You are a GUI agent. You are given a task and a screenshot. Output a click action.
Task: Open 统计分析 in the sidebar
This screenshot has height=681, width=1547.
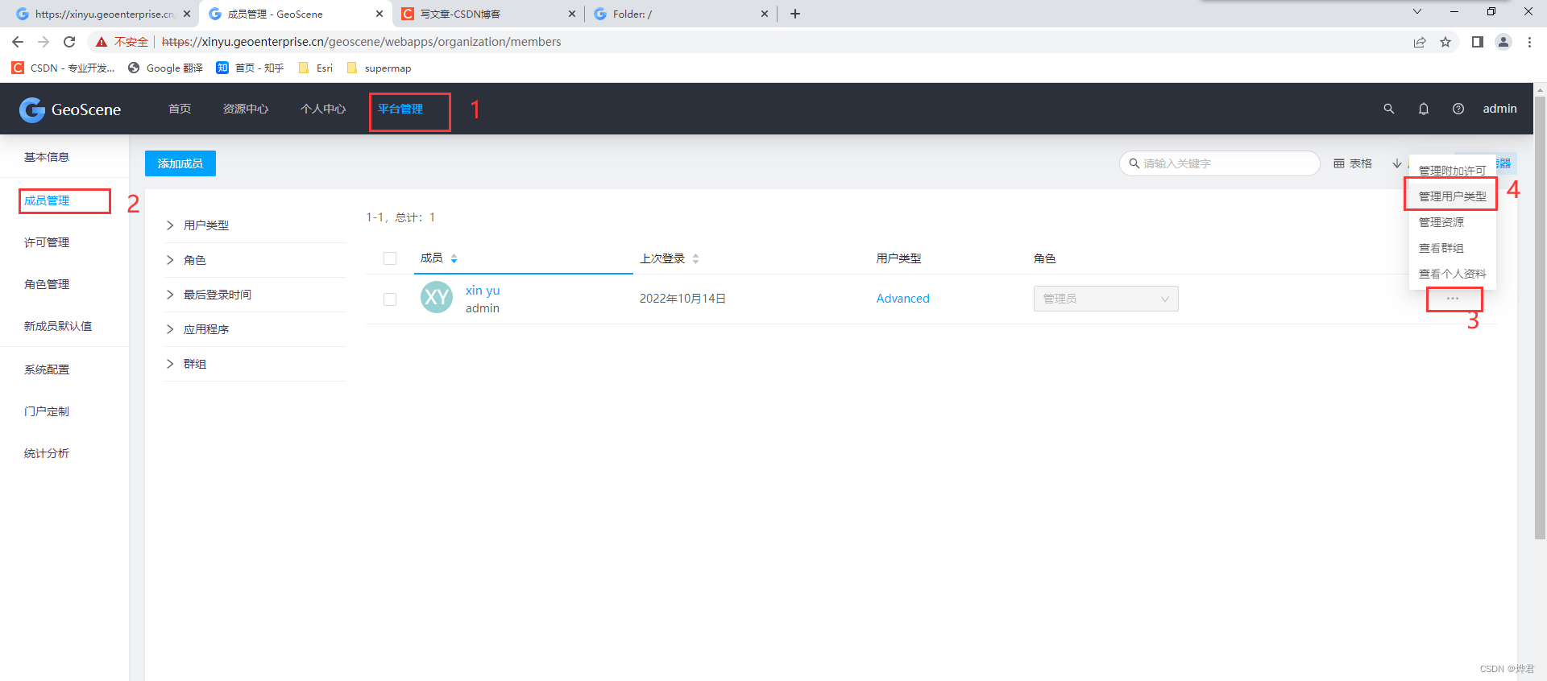(x=47, y=453)
